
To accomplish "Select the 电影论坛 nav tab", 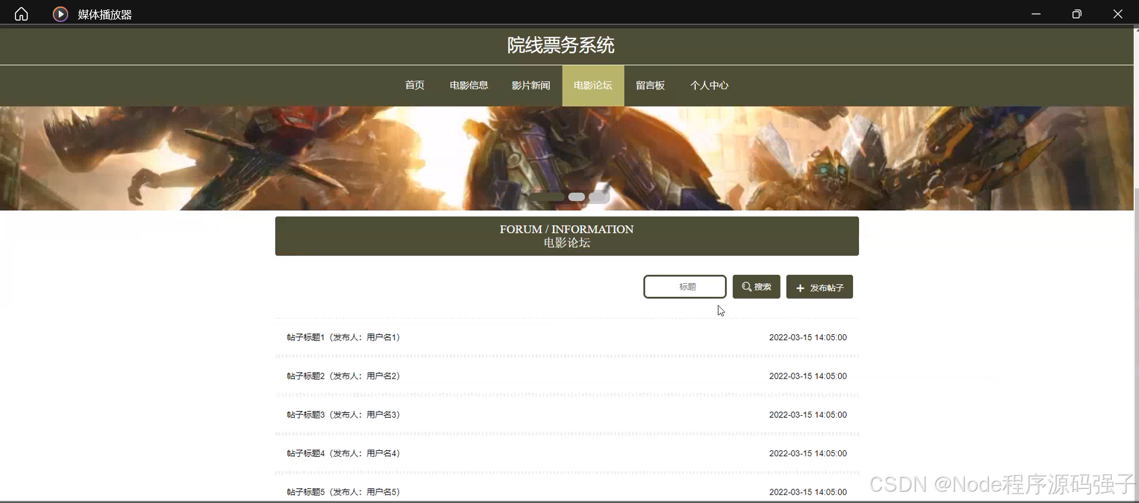I will coord(593,85).
